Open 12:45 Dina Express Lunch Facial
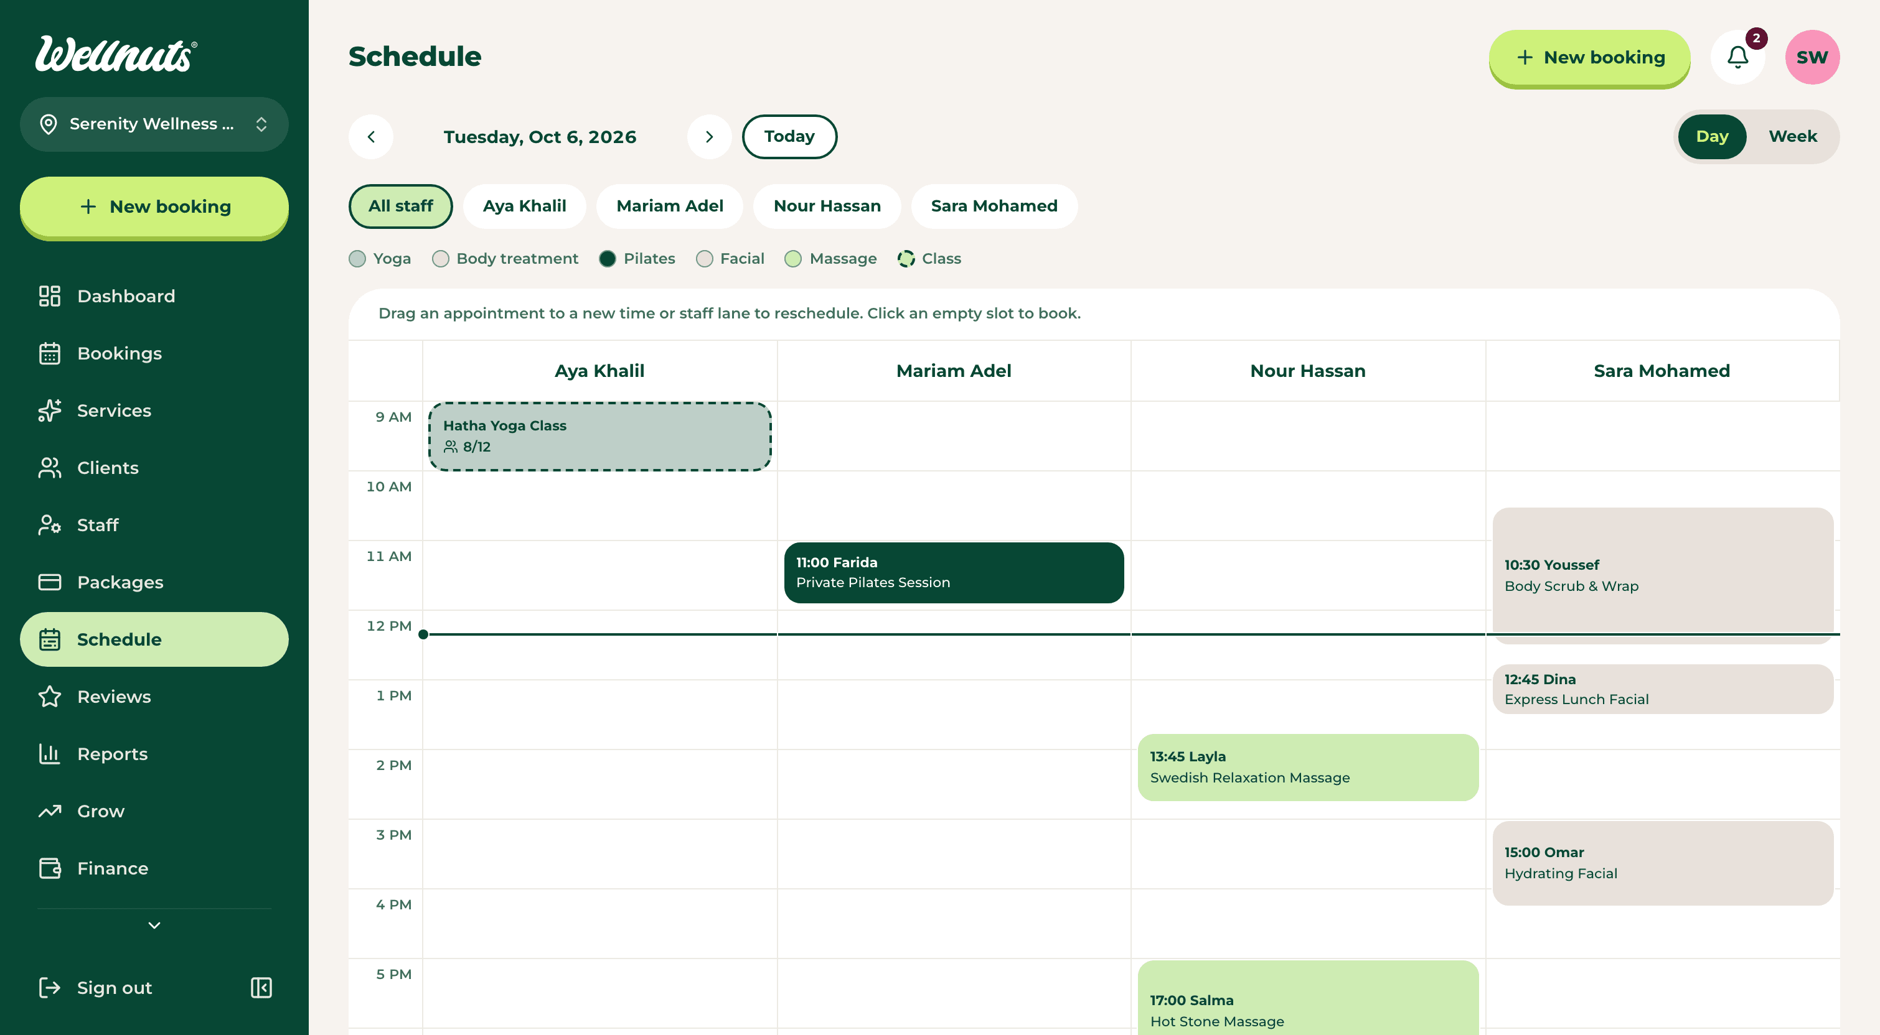Screen dimensions: 1880x1035 1663,689
